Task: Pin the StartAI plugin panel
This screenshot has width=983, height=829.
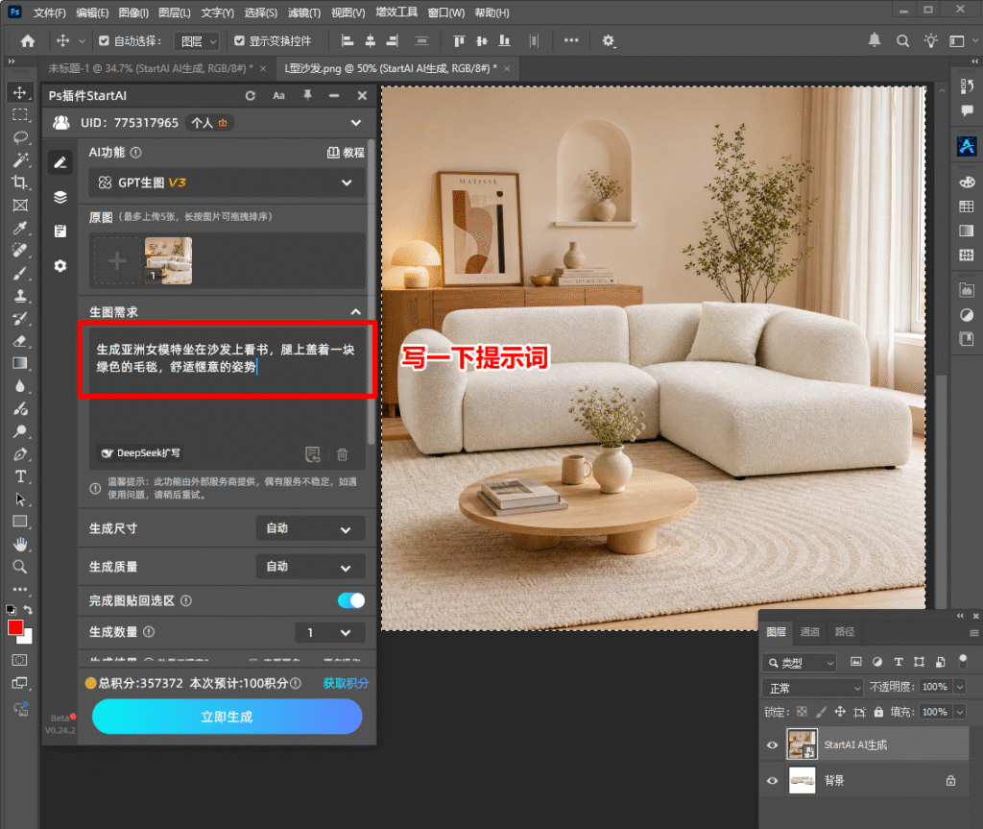Action: [x=307, y=95]
